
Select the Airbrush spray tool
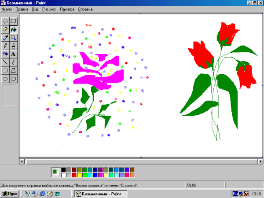(5, 54)
